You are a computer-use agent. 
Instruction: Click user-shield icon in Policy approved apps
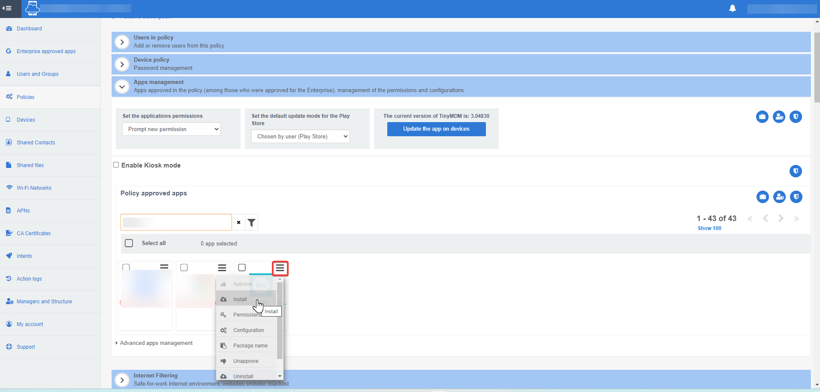coord(779,197)
